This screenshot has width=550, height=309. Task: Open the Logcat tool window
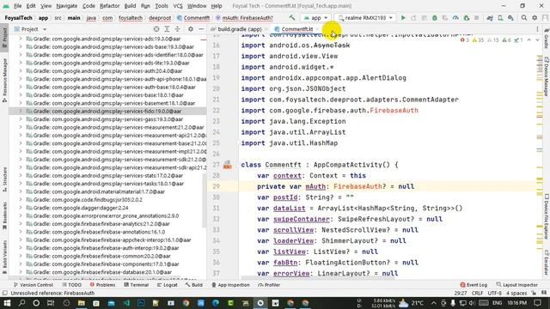tap(167, 285)
